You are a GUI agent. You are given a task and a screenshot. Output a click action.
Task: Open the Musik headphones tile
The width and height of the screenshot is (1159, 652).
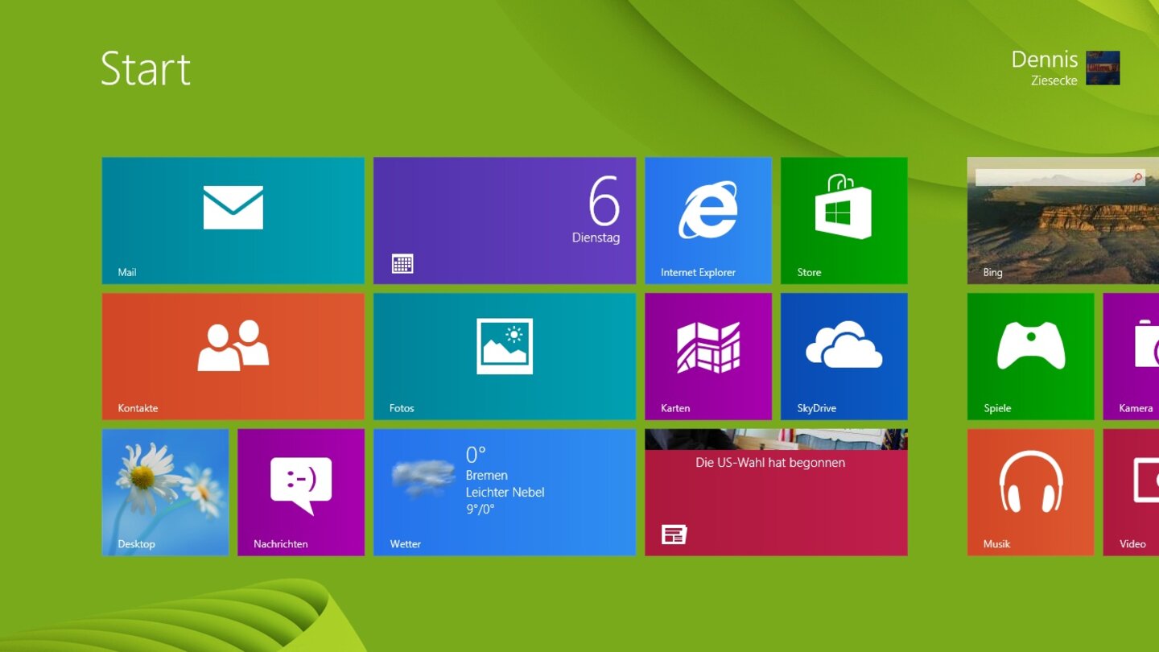pos(1031,492)
